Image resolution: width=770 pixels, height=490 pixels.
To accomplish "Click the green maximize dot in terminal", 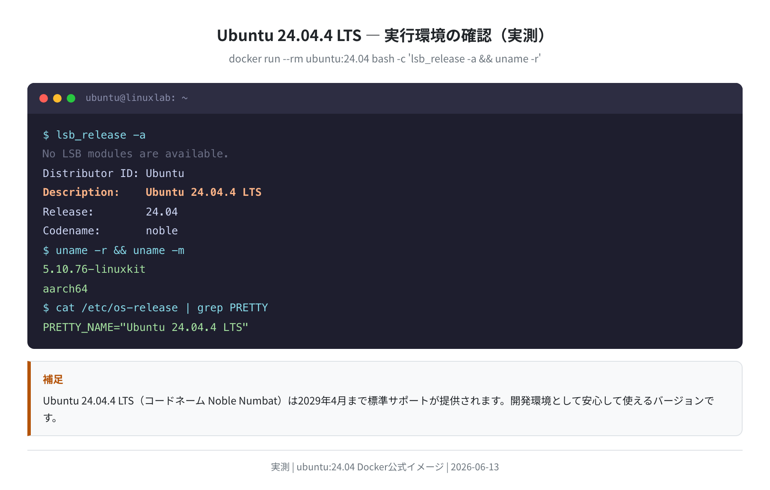I will click(x=71, y=98).
